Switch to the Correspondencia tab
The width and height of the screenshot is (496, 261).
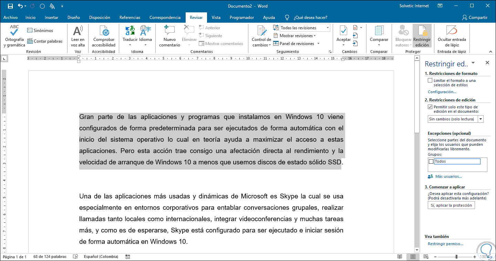(165, 17)
